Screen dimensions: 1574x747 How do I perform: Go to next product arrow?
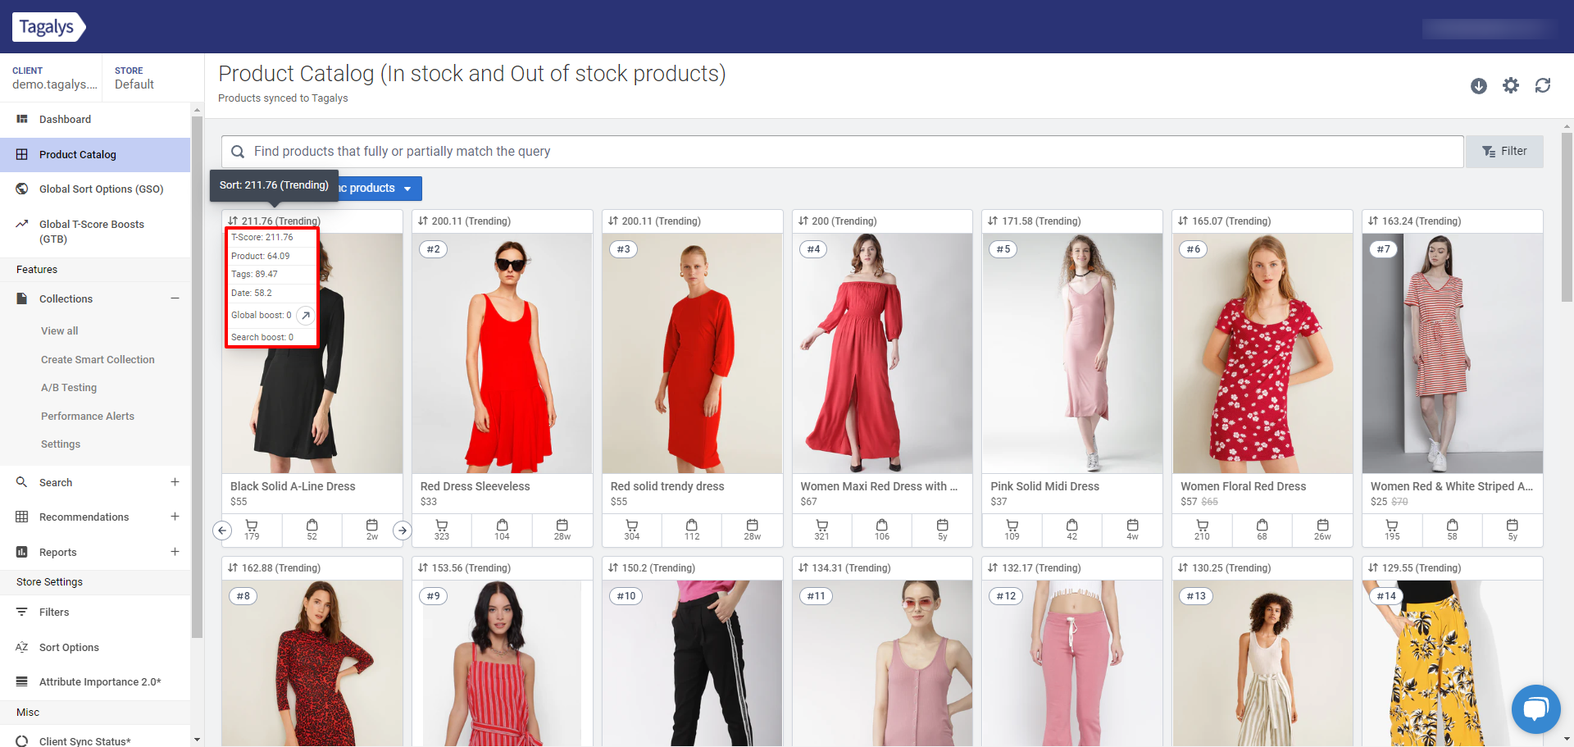click(x=402, y=531)
